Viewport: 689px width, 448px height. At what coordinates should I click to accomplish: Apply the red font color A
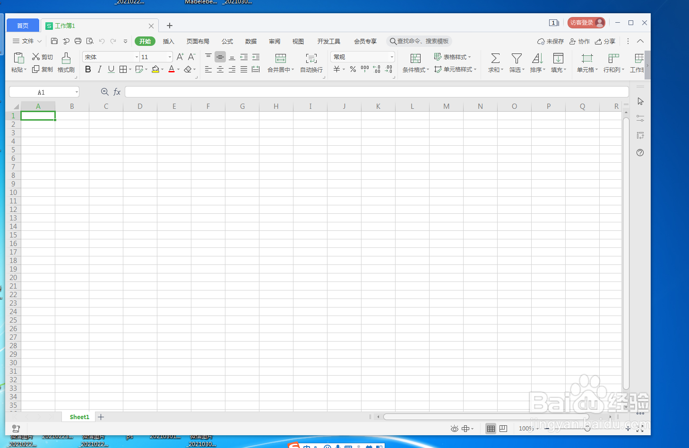pos(172,69)
